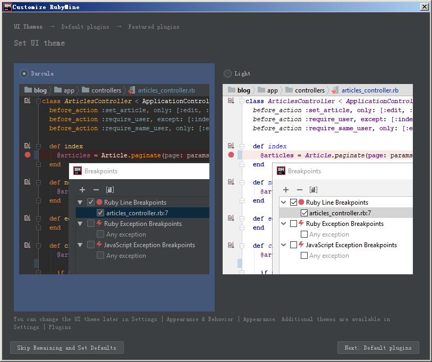Image resolution: width=432 pixels, height=362 pixels.
Task: Click the Breakpoints title in Darcula preview
Action: coord(101,171)
